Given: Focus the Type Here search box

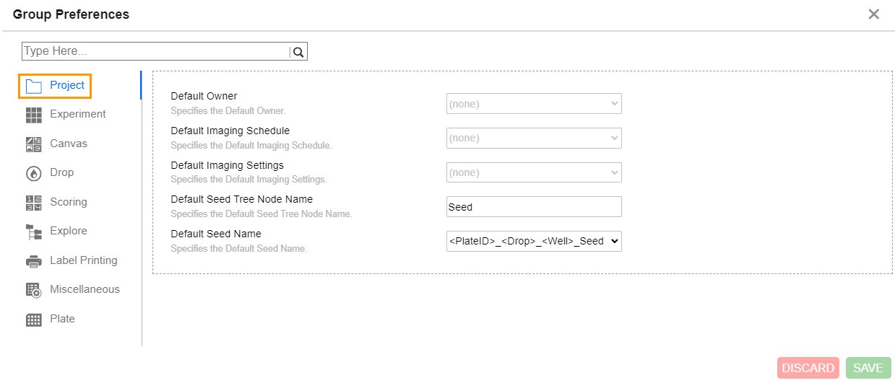Looking at the screenshot, I should pyautogui.click(x=155, y=51).
